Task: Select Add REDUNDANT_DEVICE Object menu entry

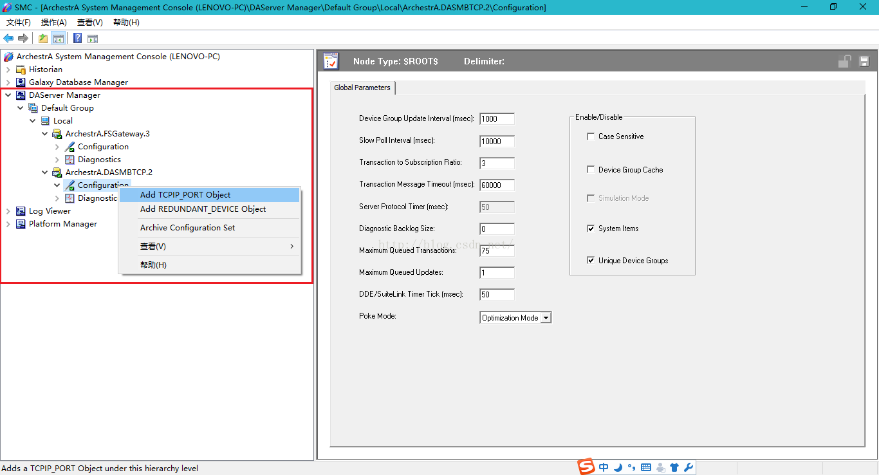Action: click(210, 209)
